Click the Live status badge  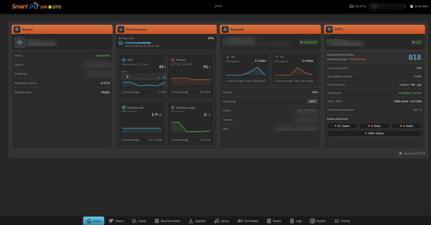416,42
